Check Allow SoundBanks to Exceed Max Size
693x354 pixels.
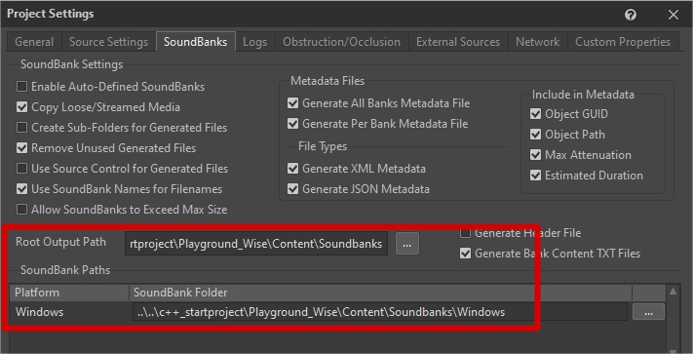21,209
